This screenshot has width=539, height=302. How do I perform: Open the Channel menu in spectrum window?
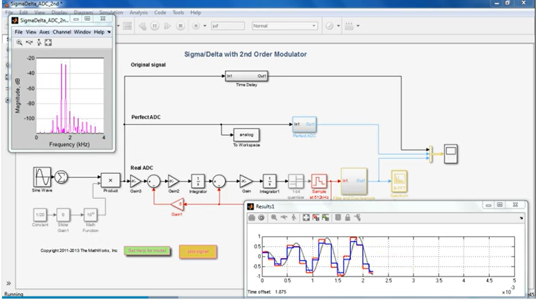61,32
